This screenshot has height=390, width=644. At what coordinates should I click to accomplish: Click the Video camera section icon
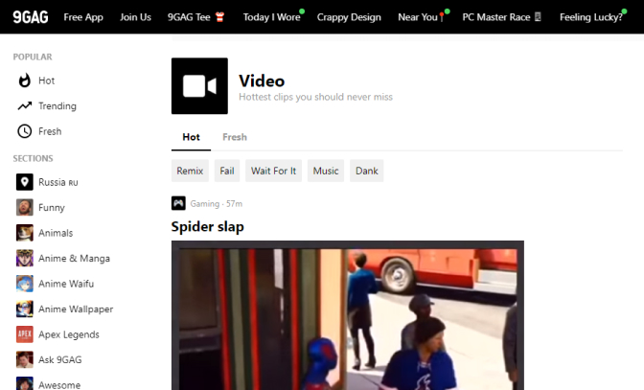coord(199,86)
